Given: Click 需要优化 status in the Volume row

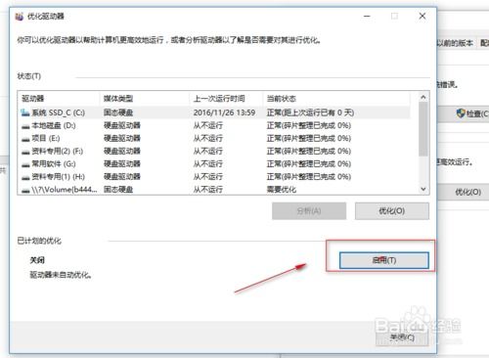Looking at the screenshot, I should [282, 190].
